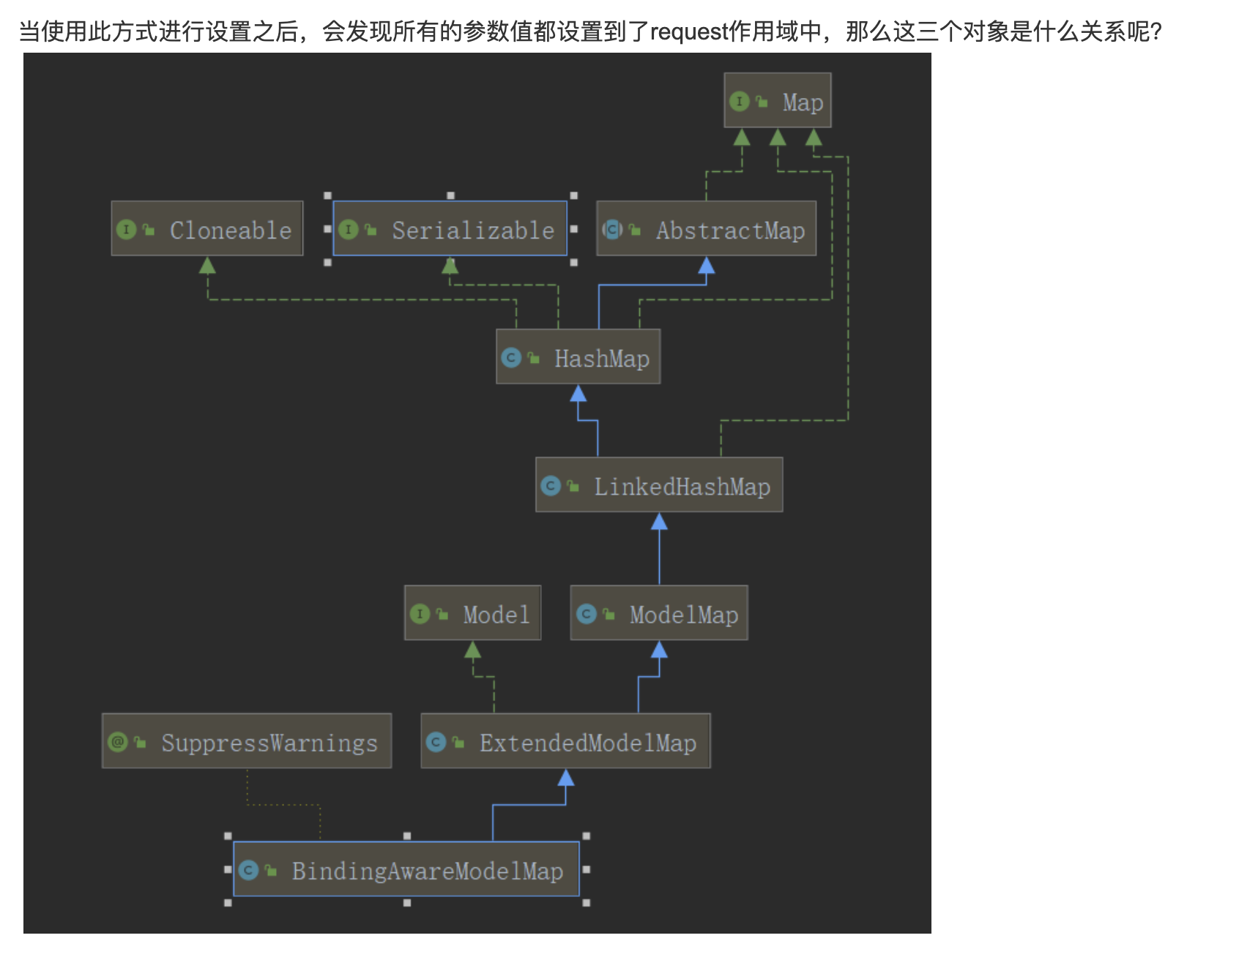
Task: Click the visibility lock icon on SuppressWarnings
Action: click(x=140, y=742)
